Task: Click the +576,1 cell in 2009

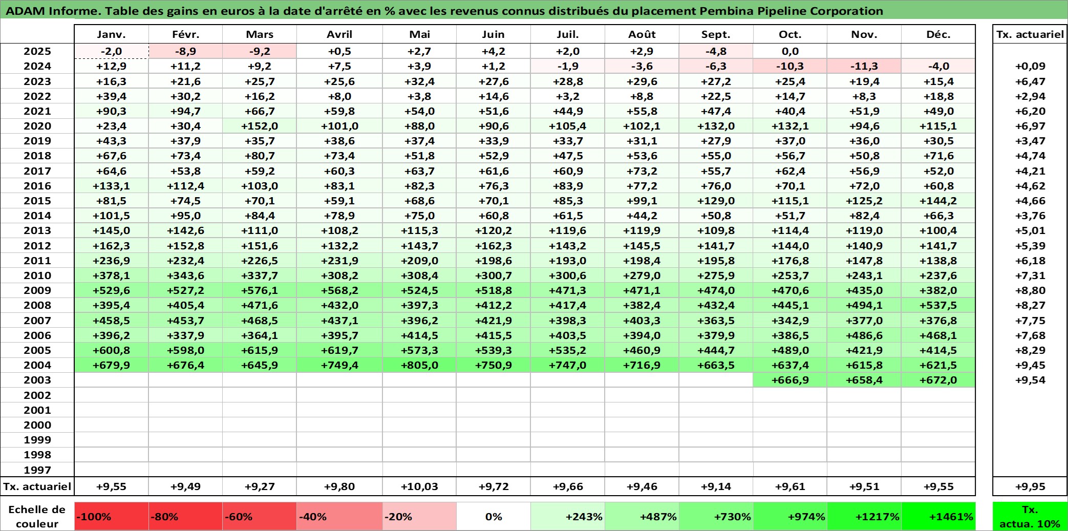Action: [x=260, y=290]
